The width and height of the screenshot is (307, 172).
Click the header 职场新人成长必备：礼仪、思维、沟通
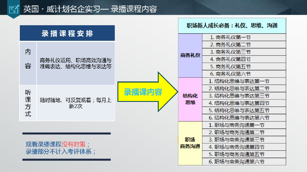click(232, 26)
